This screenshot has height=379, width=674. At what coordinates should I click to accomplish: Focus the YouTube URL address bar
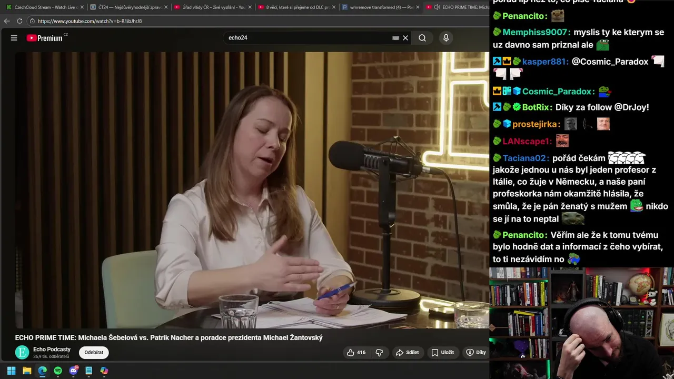tap(258, 21)
